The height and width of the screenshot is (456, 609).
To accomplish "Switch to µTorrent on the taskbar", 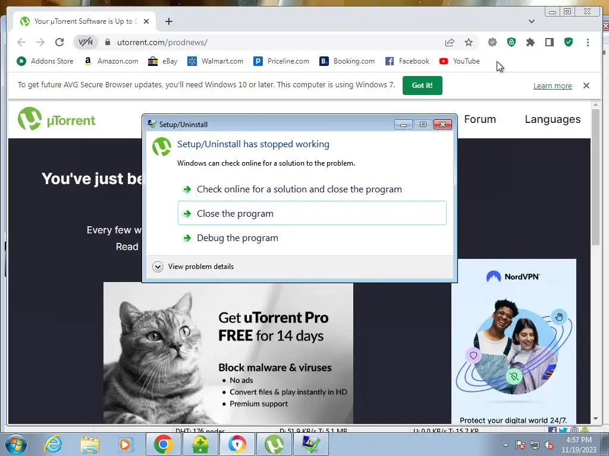I will pyautogui.click(x=274, y=444).
